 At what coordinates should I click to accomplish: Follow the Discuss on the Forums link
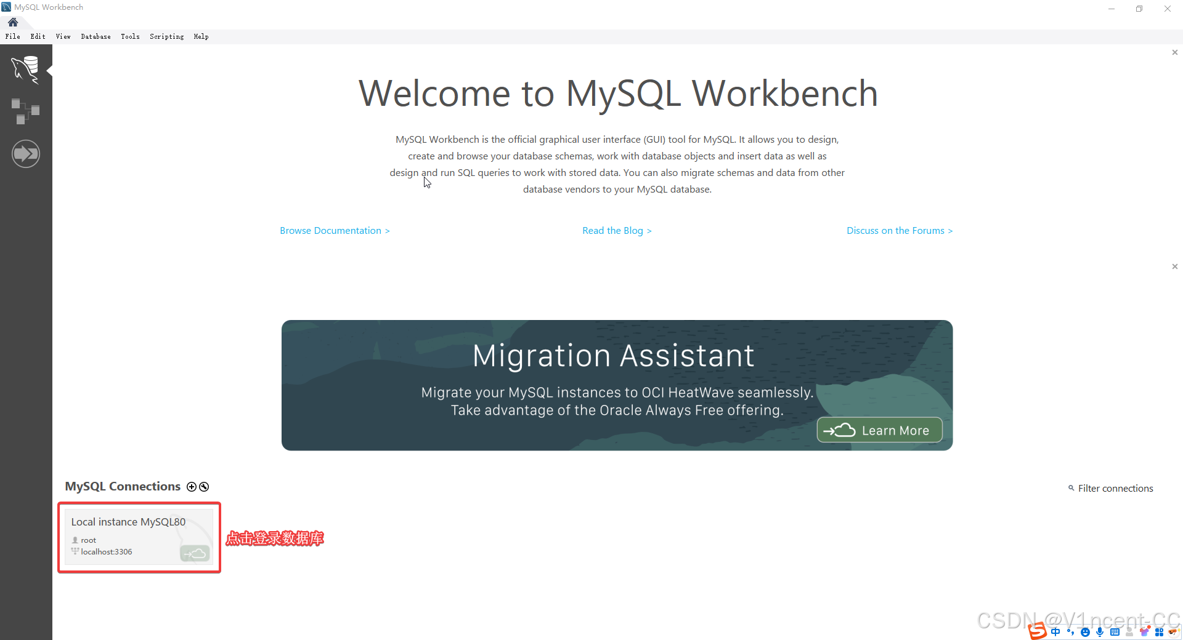tap(900, 230)
